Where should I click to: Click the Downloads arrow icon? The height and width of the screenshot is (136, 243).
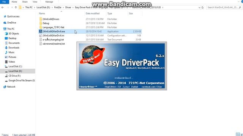point(6,48)
